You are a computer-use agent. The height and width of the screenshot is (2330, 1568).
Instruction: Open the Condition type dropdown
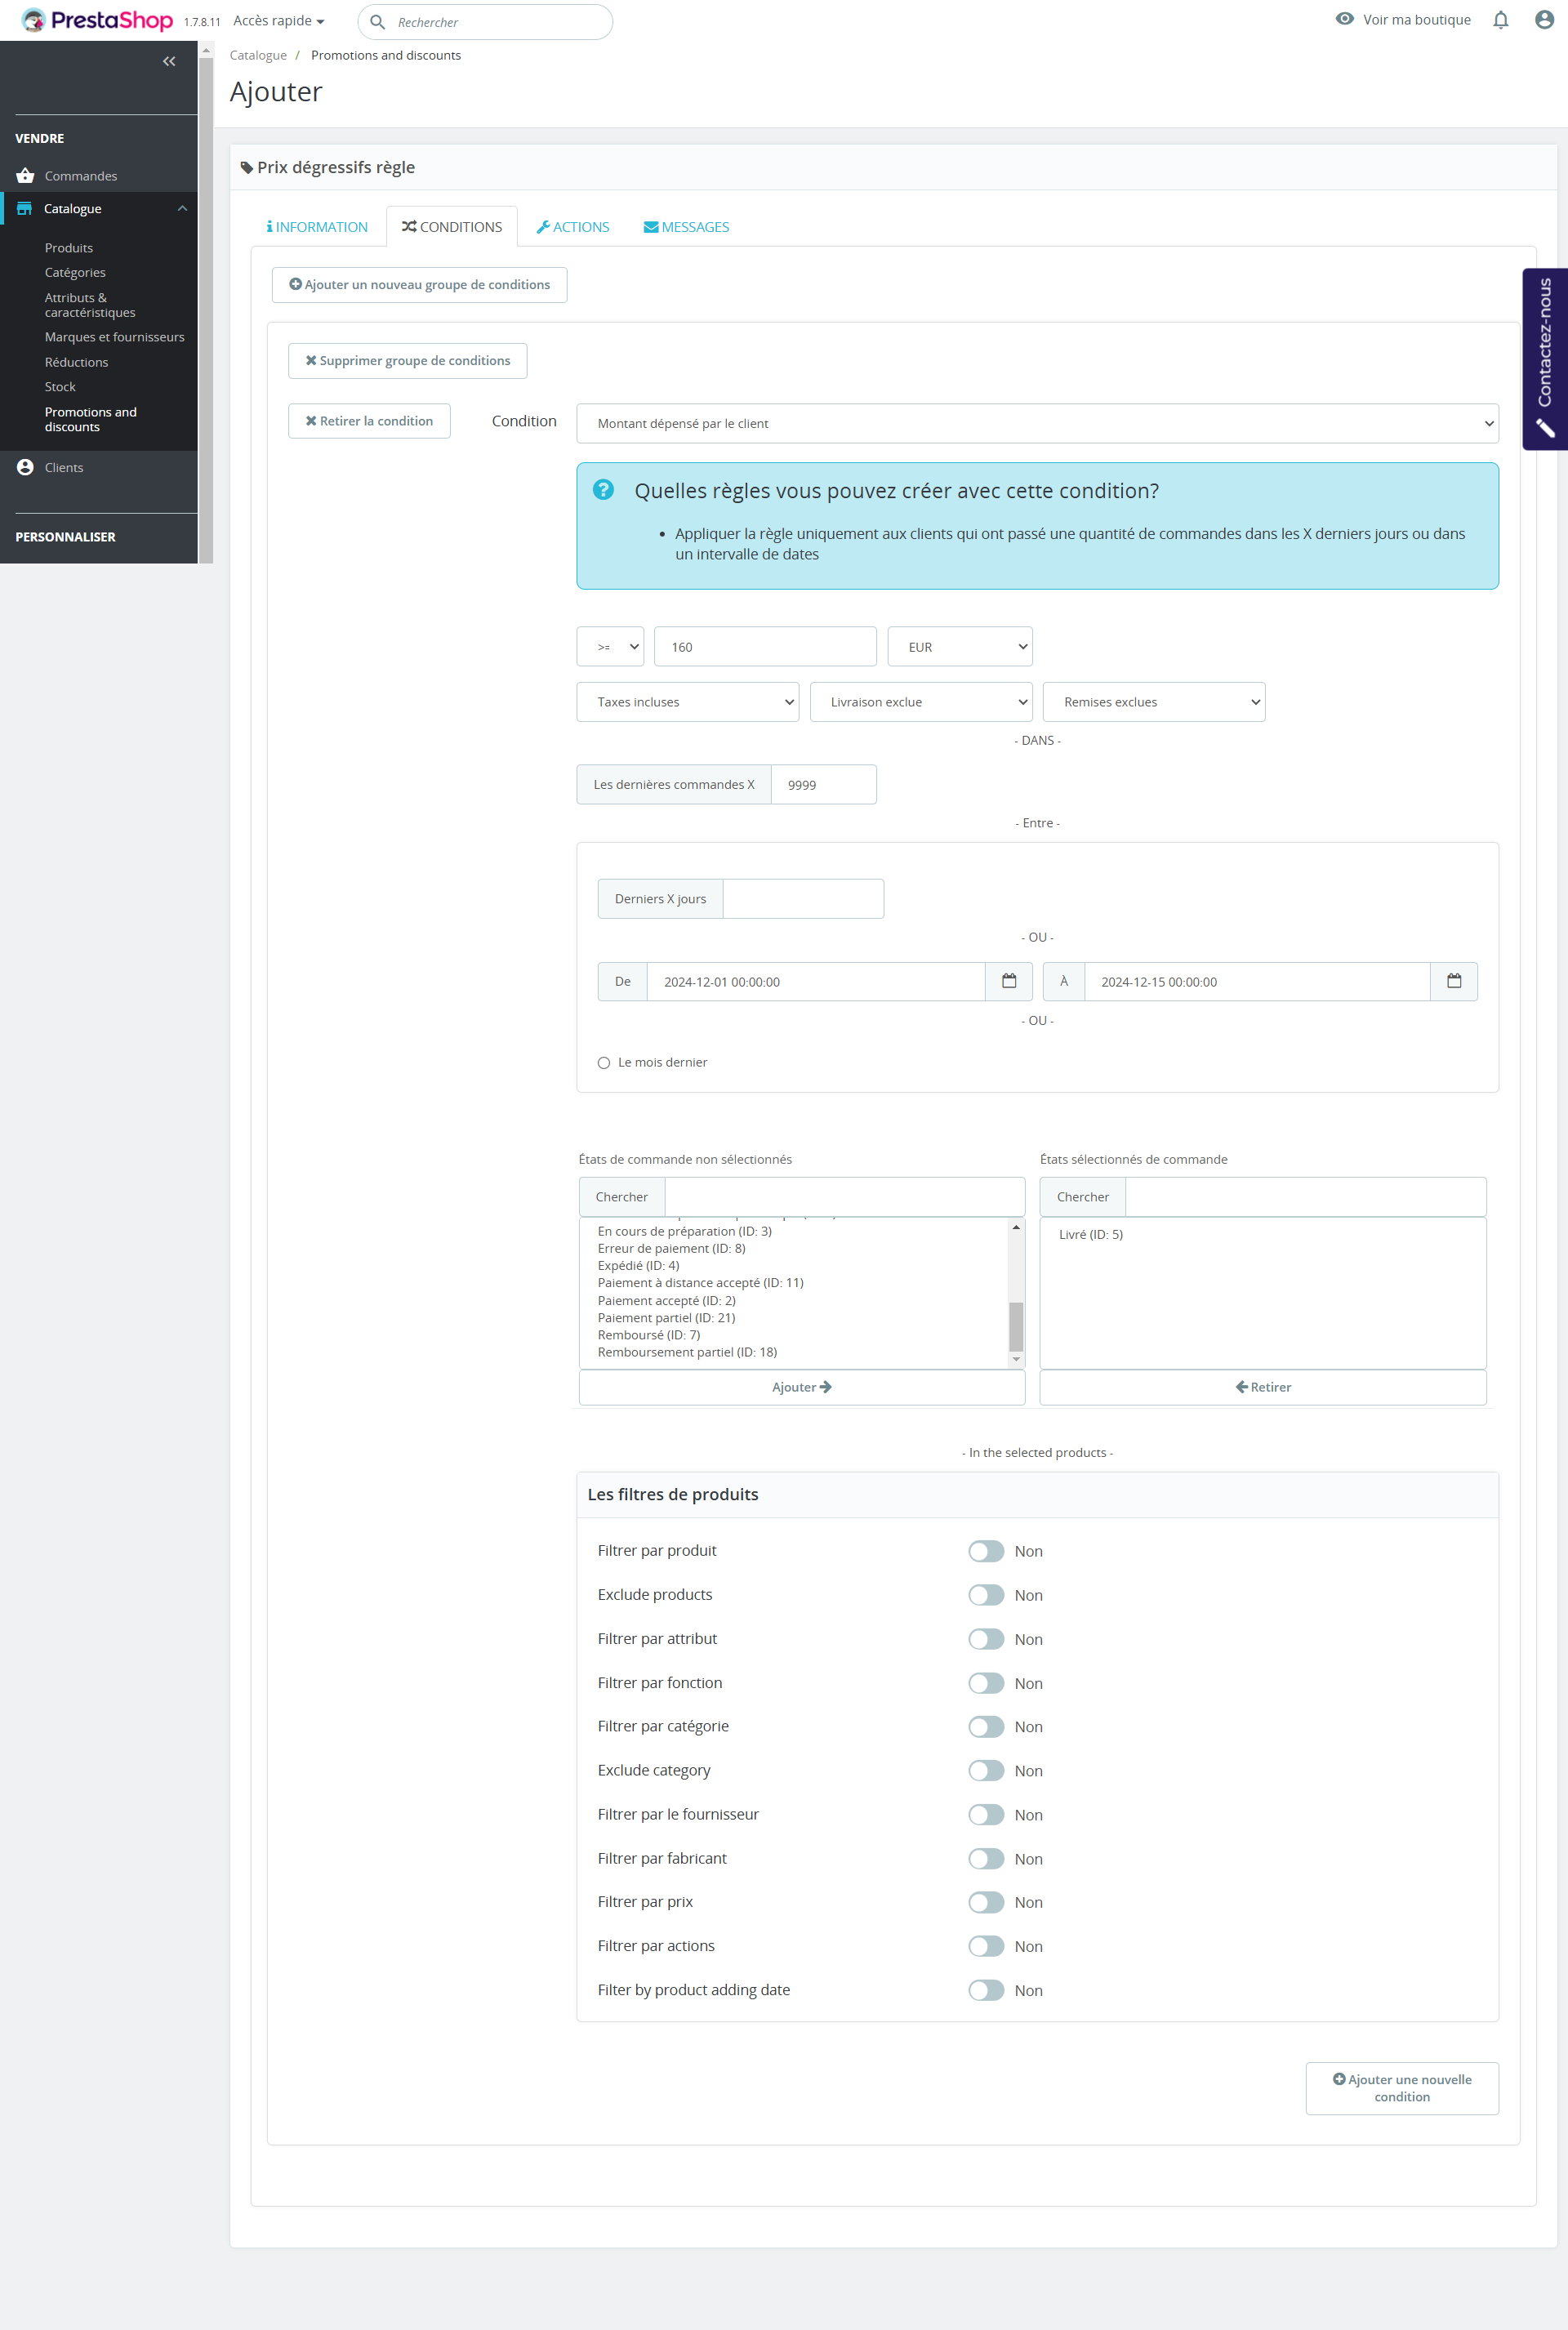[x=1036, y=423]
